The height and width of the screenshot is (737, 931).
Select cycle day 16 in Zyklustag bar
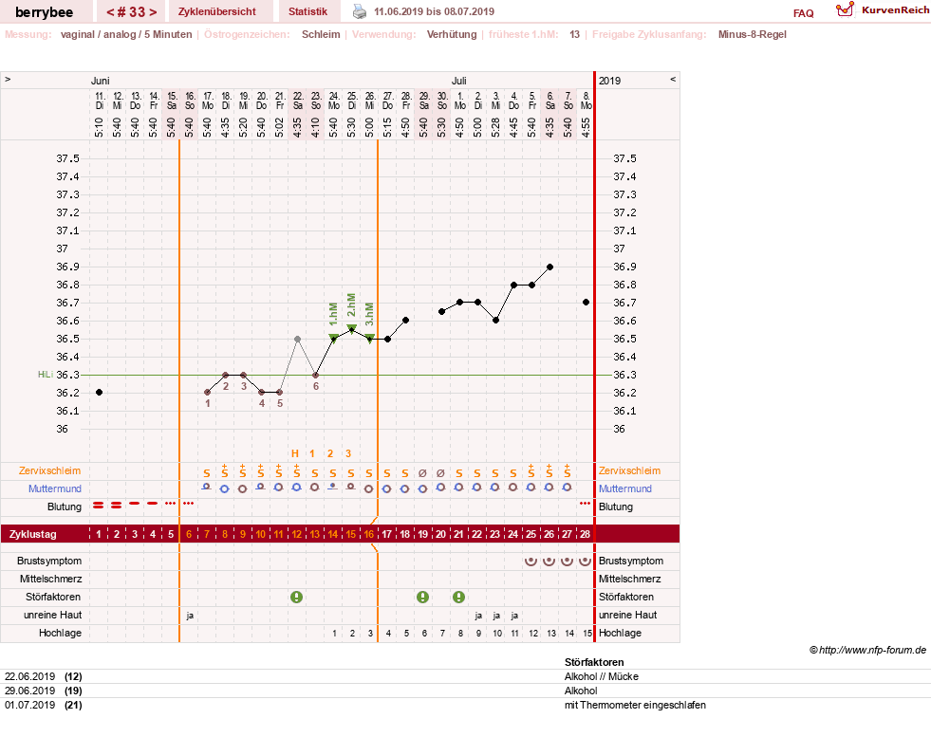click(369, 534)
